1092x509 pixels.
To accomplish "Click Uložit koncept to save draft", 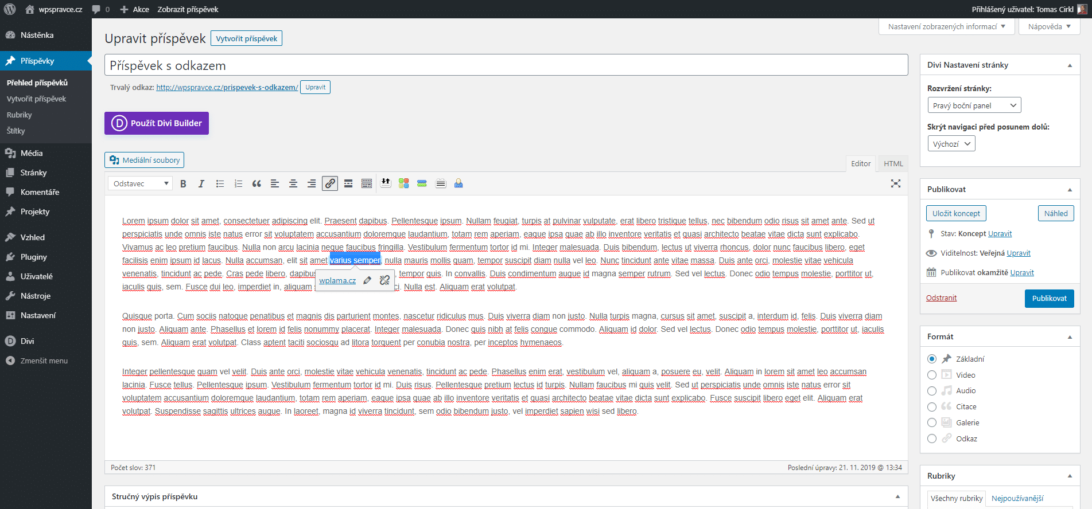I will [956, 213].
